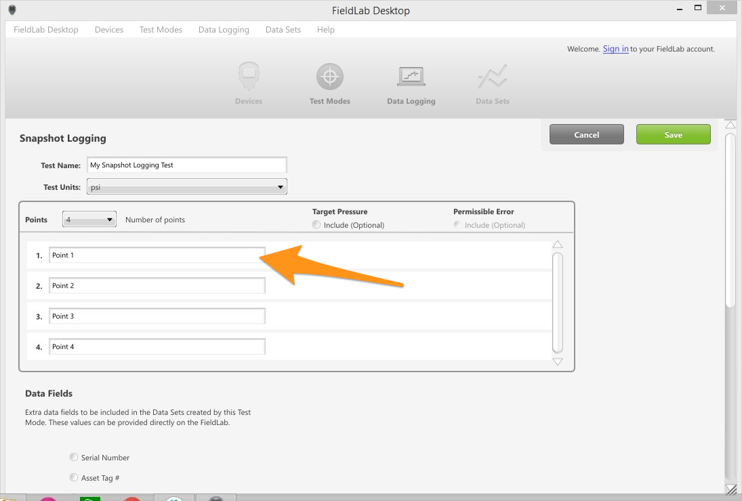742x501 pixels.
Task: Open the Test Modes menu
Action: (x=161, y=29)
